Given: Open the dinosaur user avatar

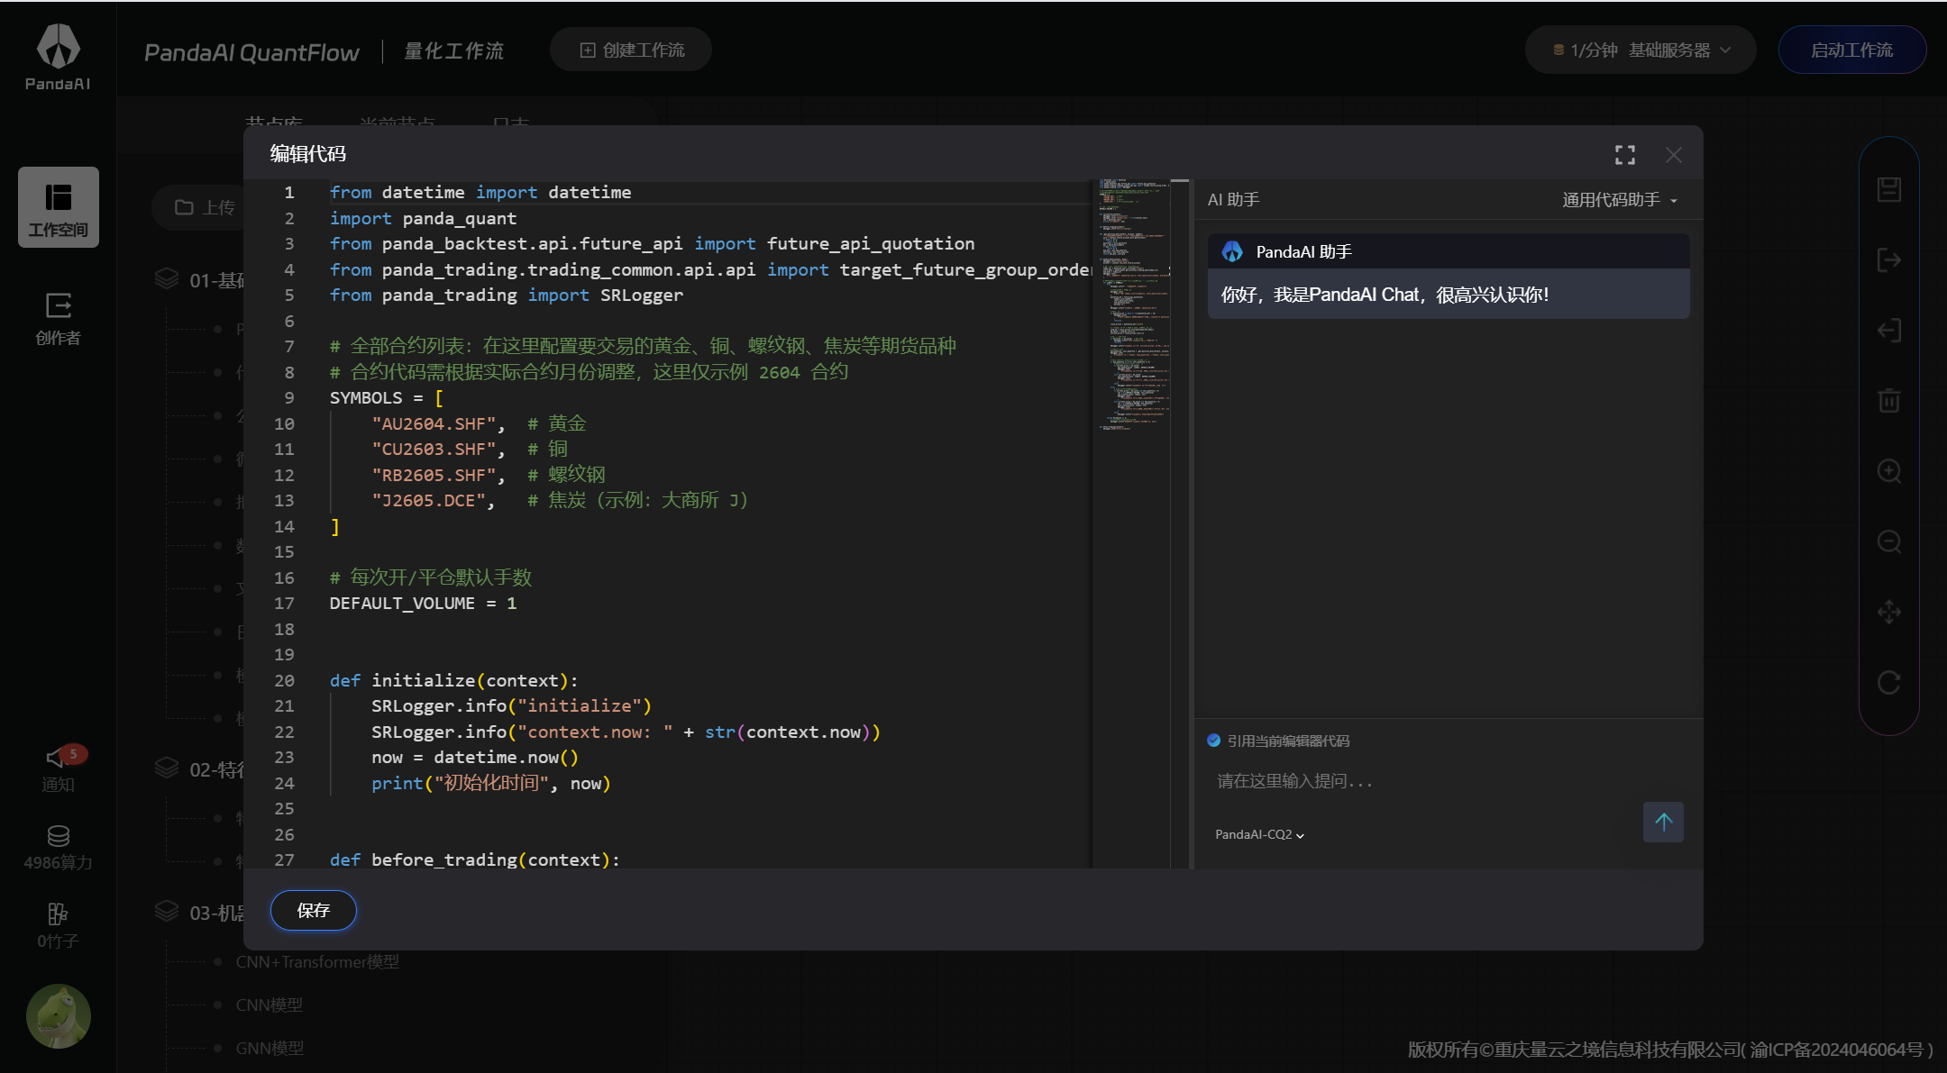Looking at the screenshot, I should 59,1015.
